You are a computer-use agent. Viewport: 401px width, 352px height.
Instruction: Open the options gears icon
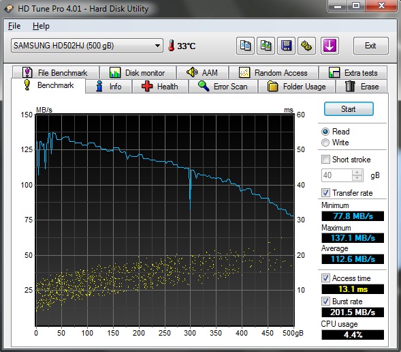306,46
